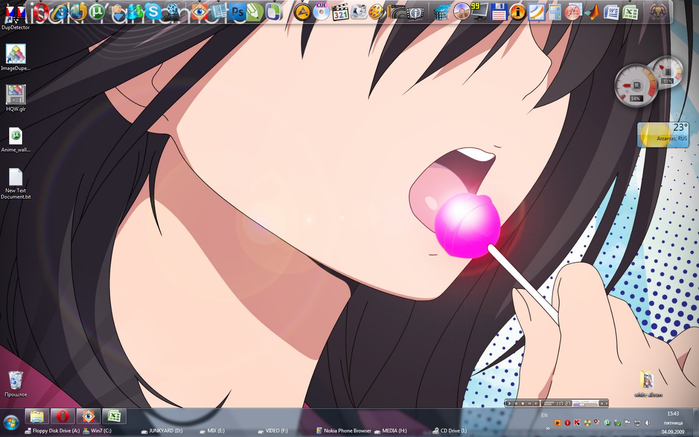The image size is (699, 437).
Task: Click the mini player volume slider
Action: (x=585, y=405)
